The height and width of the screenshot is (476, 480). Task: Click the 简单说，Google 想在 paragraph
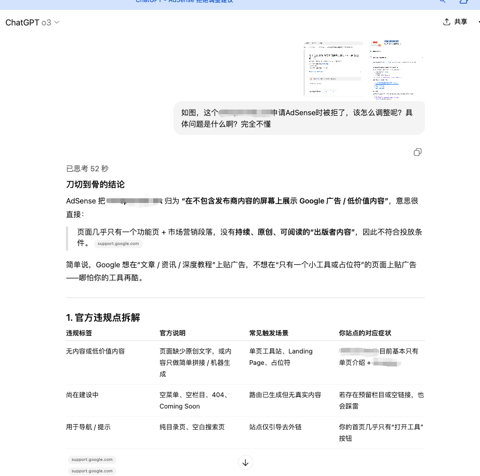tap(241, 271)
